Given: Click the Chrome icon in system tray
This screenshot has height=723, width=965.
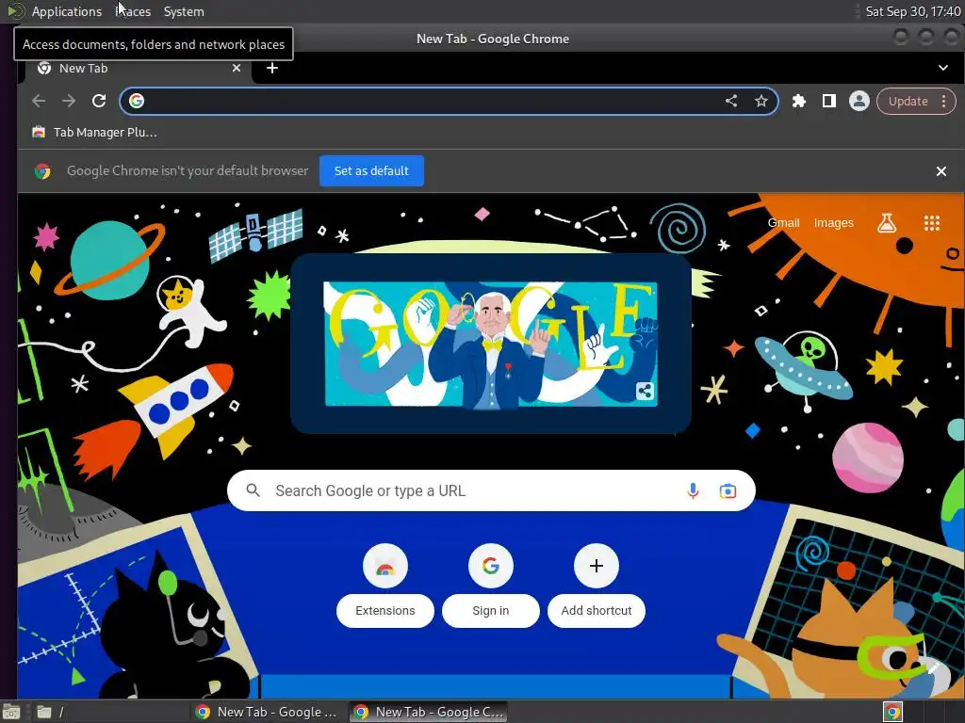Looking at the screenshot, I should click(x=892, y=712).
